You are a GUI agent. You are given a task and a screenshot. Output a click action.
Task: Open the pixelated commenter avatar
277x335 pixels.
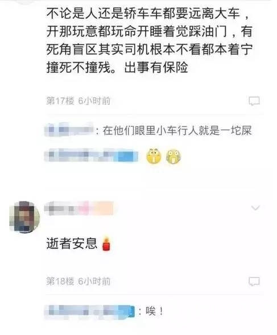click(24, 217)
